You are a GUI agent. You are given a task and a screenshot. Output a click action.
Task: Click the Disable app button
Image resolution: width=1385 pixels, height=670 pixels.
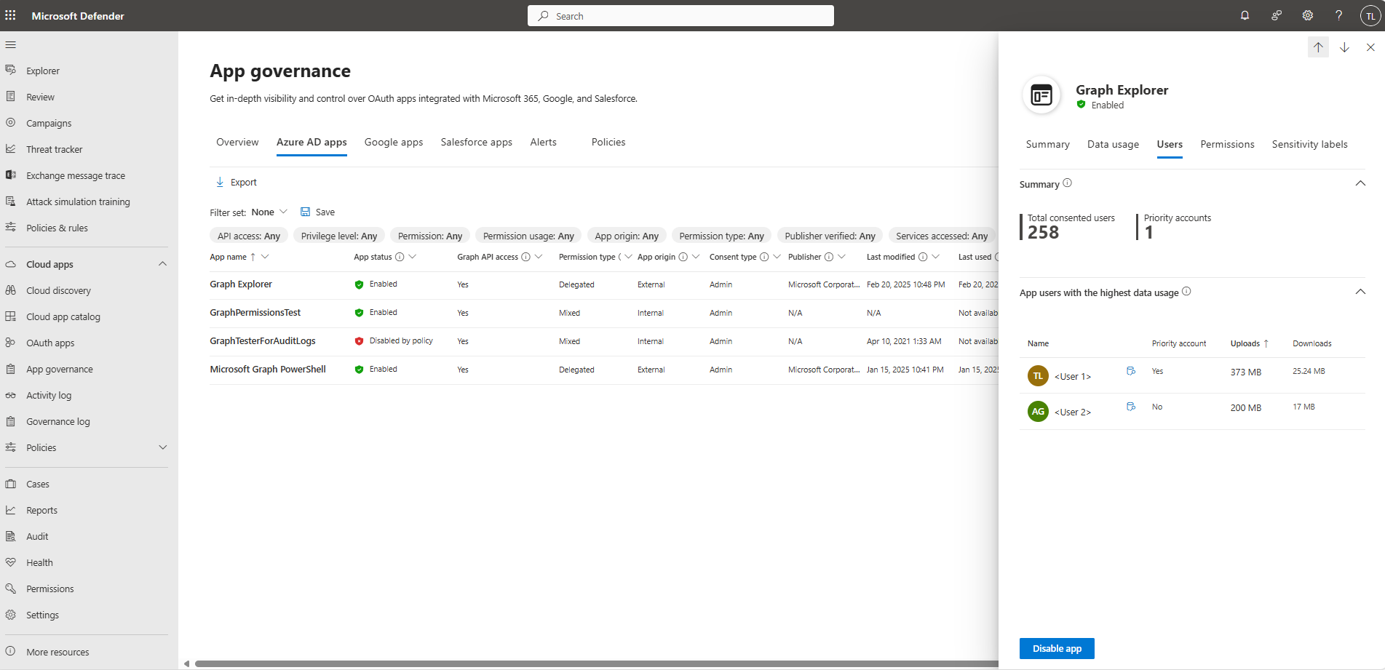tap(1057, 648)
